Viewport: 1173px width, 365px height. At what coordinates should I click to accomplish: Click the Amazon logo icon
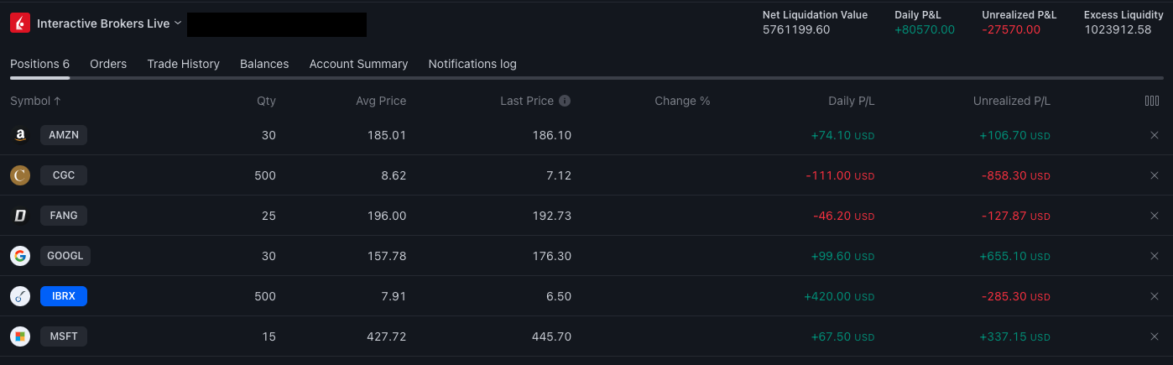tap(20, 135)
